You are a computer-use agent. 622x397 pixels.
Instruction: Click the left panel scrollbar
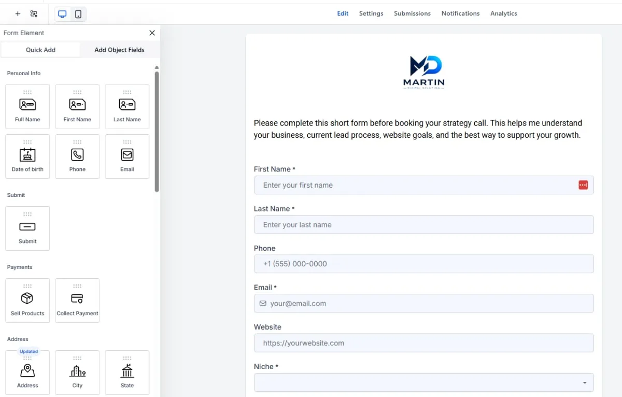157,132
